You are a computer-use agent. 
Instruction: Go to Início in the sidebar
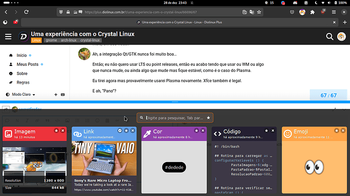(x=22, y=55)
